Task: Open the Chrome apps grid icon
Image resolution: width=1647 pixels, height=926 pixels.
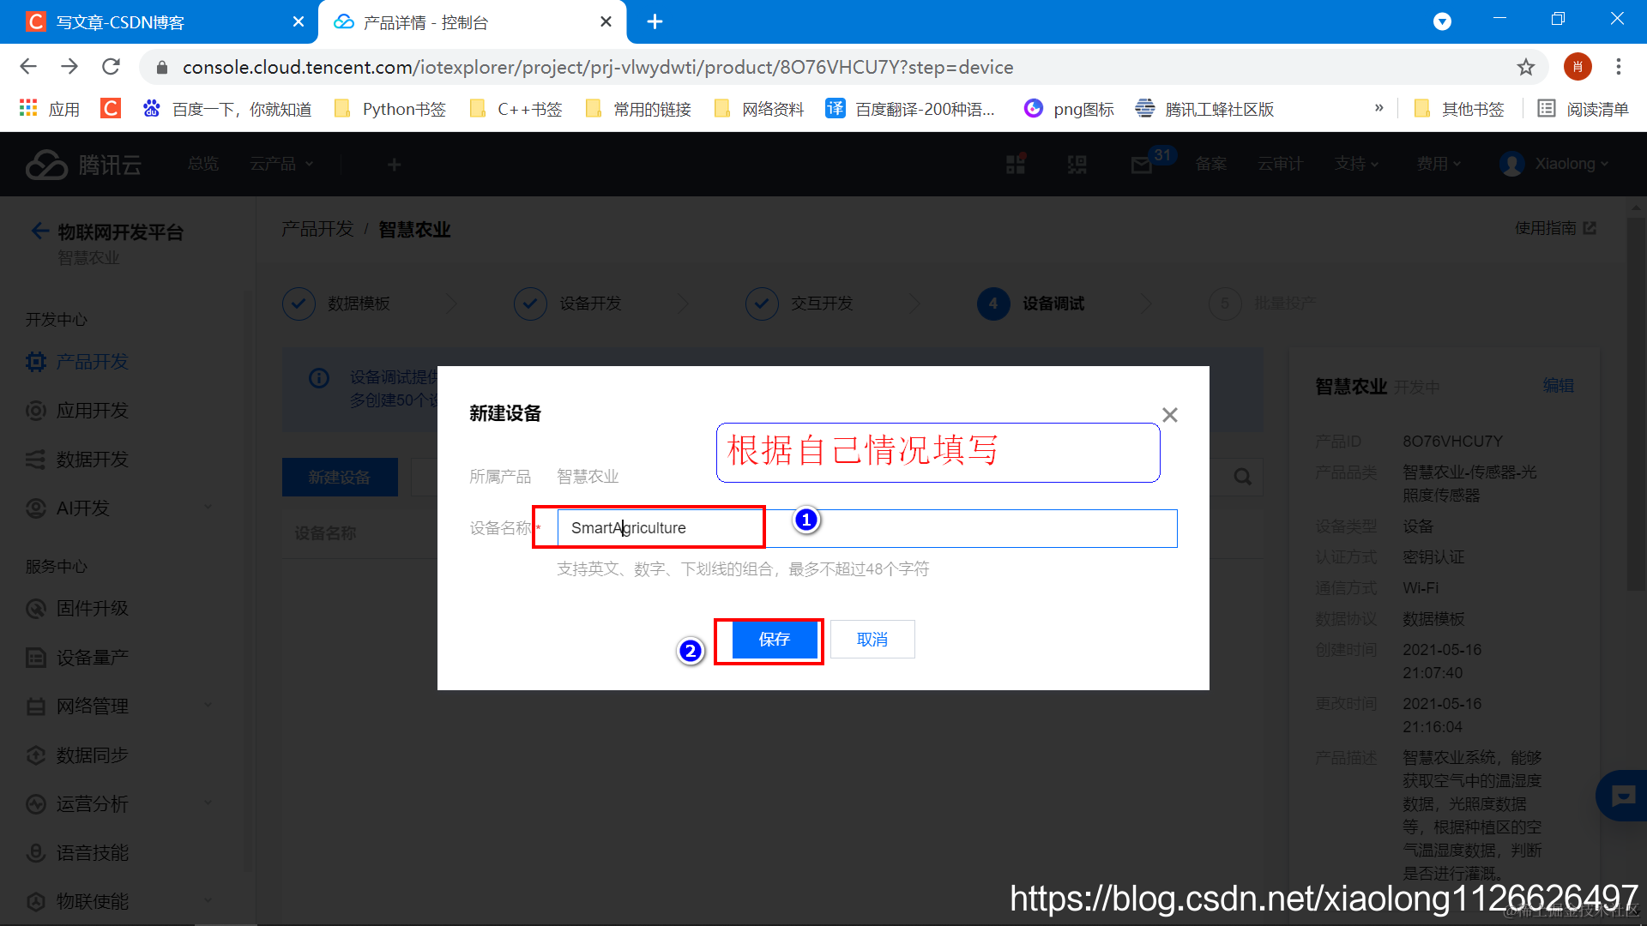Action: 28,109
